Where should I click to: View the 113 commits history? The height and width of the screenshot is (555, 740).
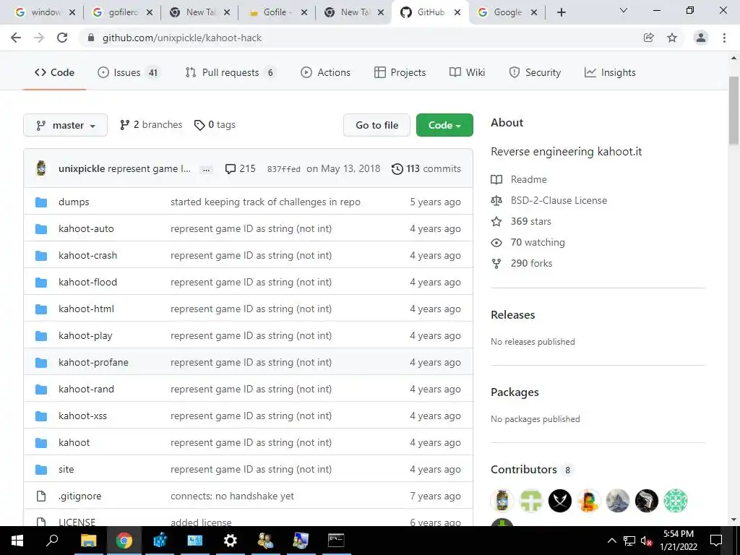[426, 168]
